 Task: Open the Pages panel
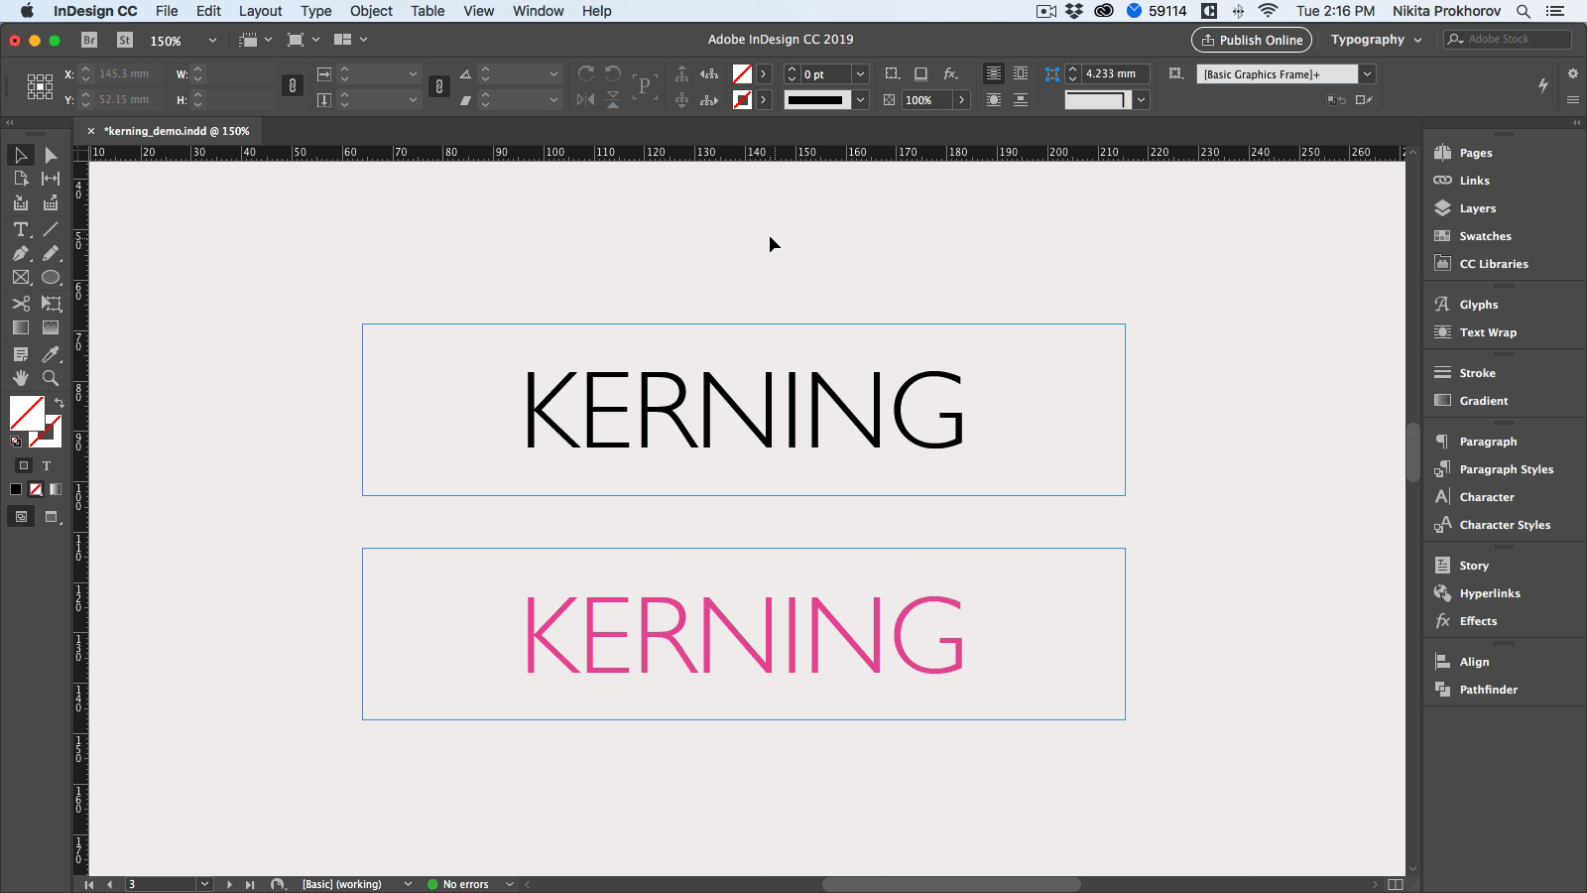1475,153
